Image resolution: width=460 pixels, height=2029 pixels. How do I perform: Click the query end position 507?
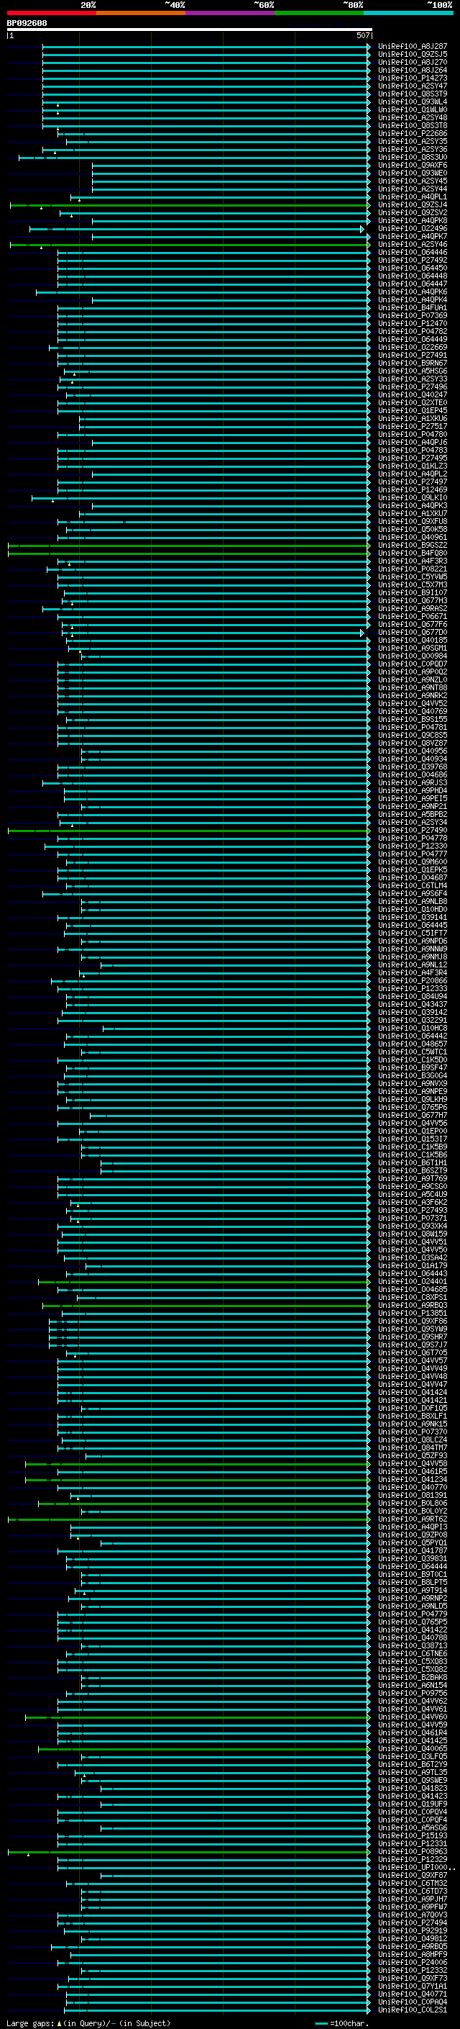(x=362, y=35)
